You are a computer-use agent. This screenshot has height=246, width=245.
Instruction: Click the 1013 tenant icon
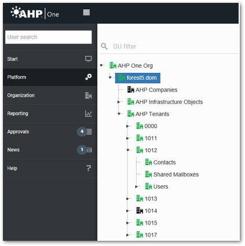tap(140, 199)
